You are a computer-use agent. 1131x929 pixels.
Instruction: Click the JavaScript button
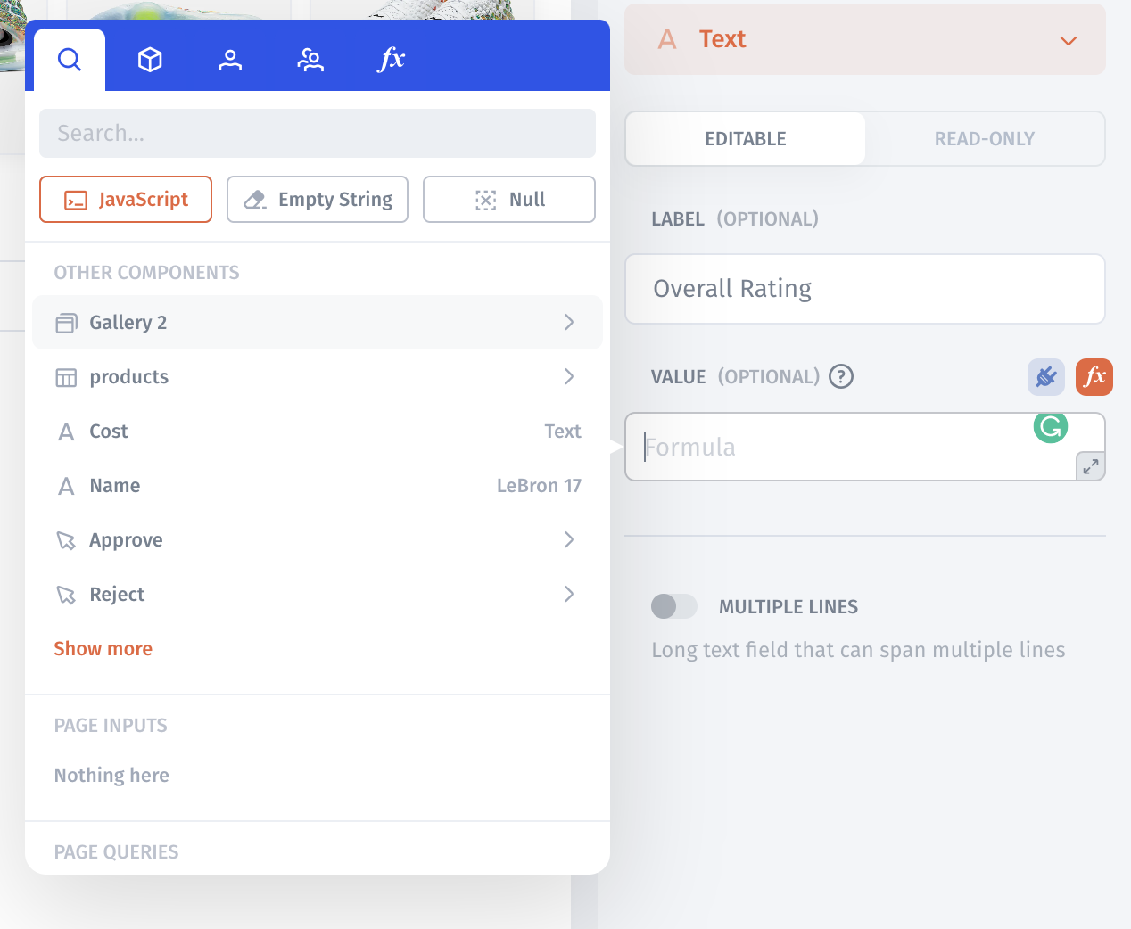point(126,200)
